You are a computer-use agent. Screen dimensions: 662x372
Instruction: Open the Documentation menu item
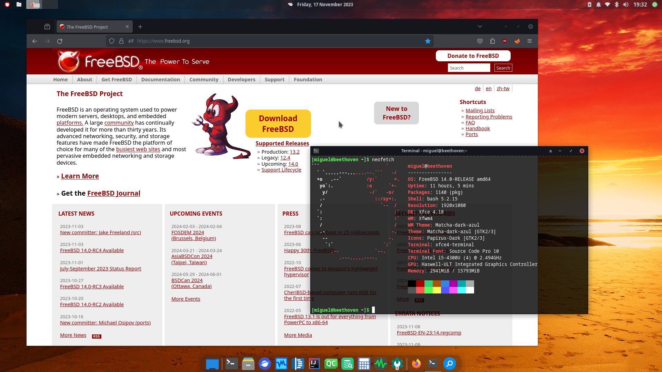pyautogui.click(x=160, y=80)
